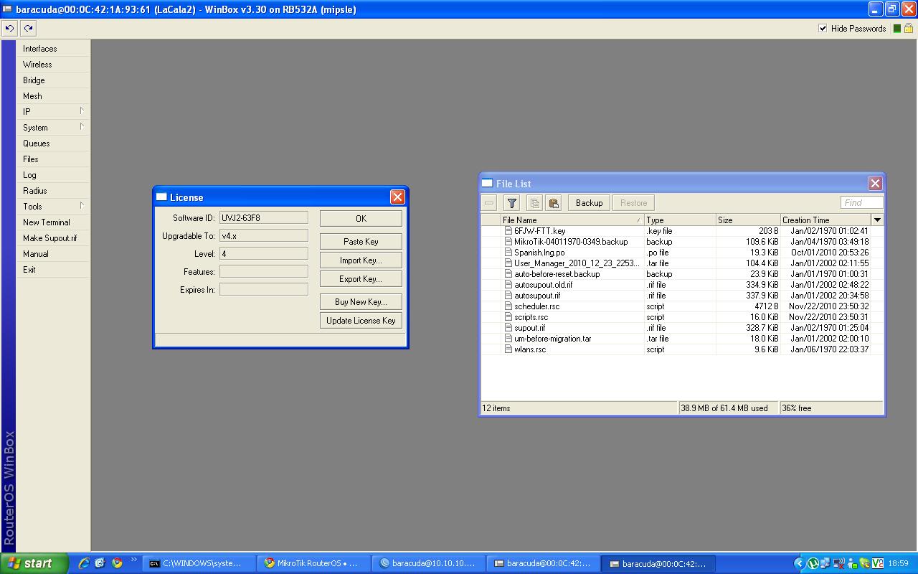This screenshot has width=918, height=574.
Task: Open the Mesh menu item
Action: pos(54,96)
